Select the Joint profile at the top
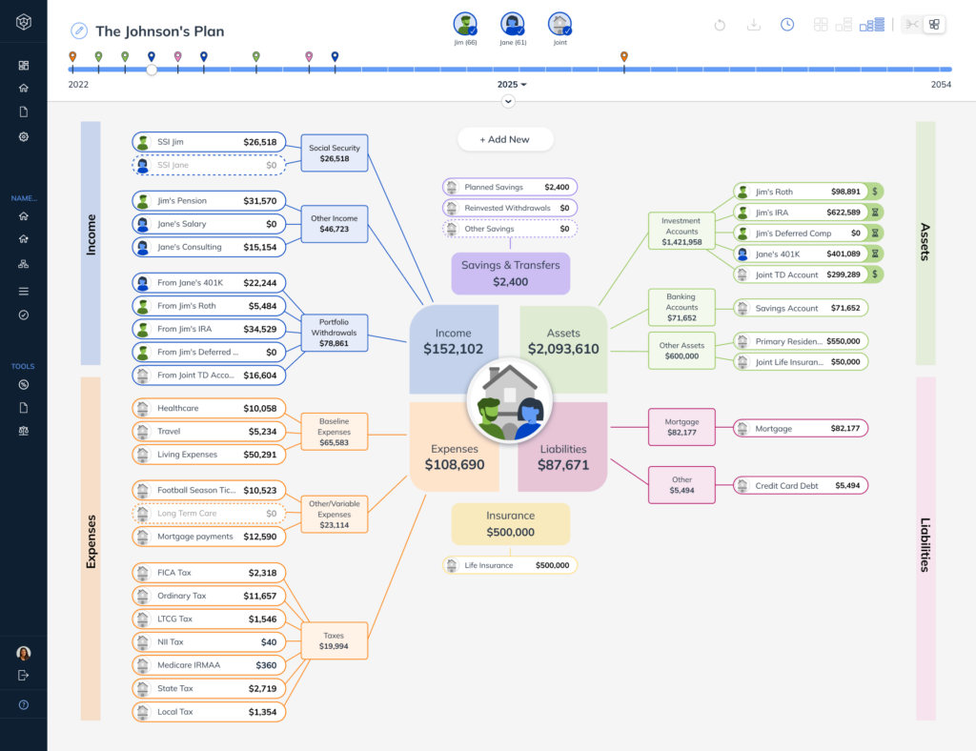 pyautogui.click(x=559, y=23)
